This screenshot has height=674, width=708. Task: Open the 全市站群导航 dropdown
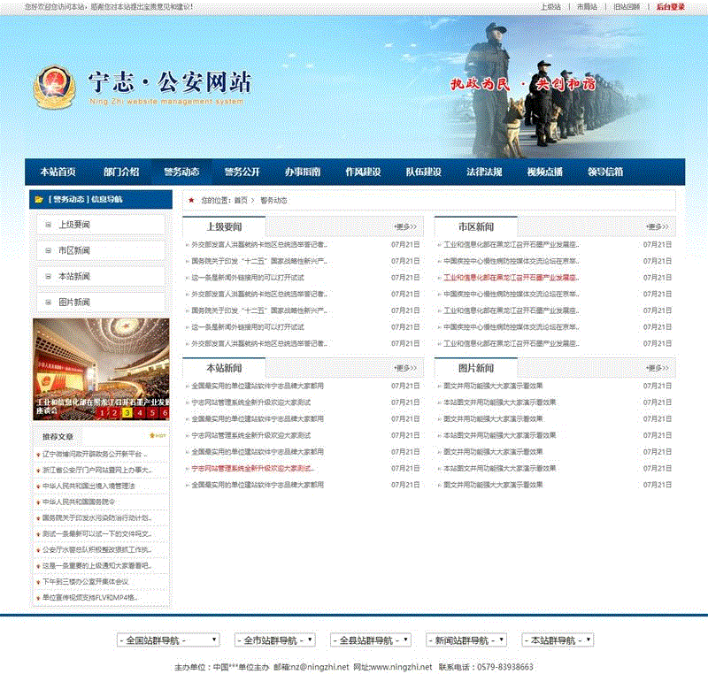[x=274, y=640]
